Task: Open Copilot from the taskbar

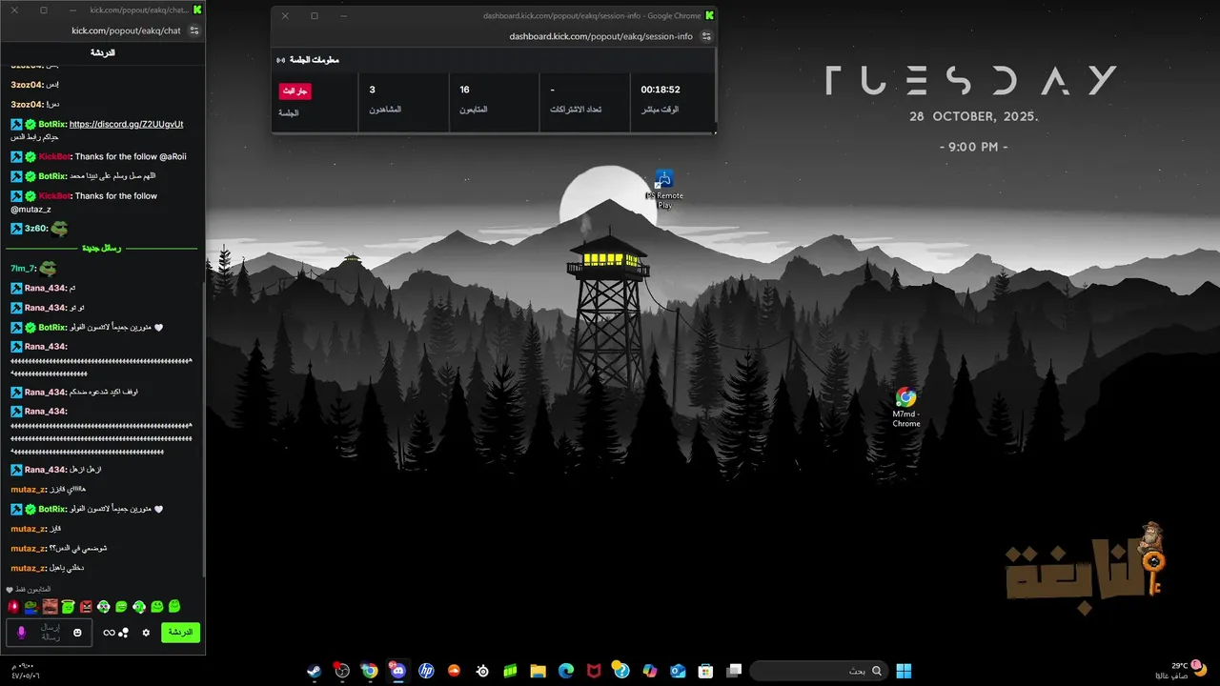Action: point(650,671)
